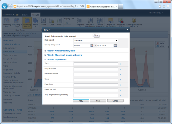Click the browser address bar URL
The width and height of the screenshot is (172, 124).
click(x=45, y=6)
